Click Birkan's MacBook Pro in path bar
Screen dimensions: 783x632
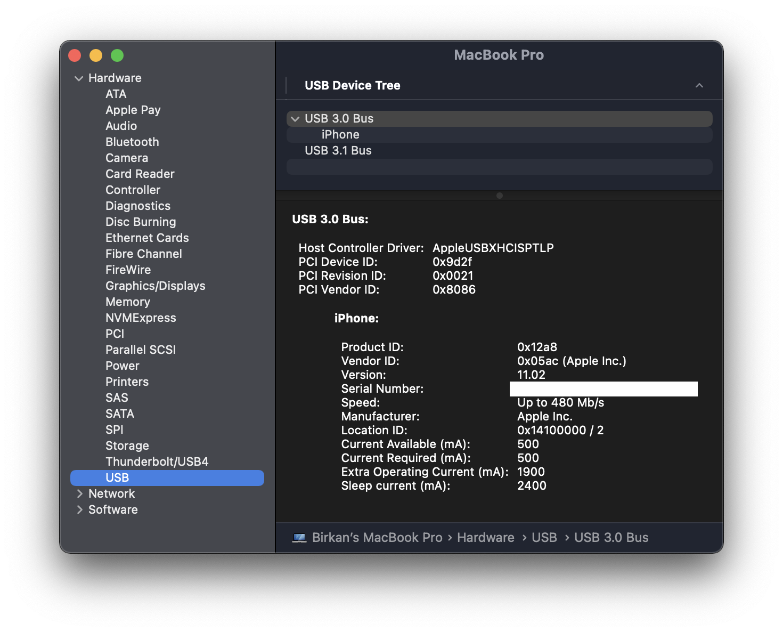[x=377, y=538]
